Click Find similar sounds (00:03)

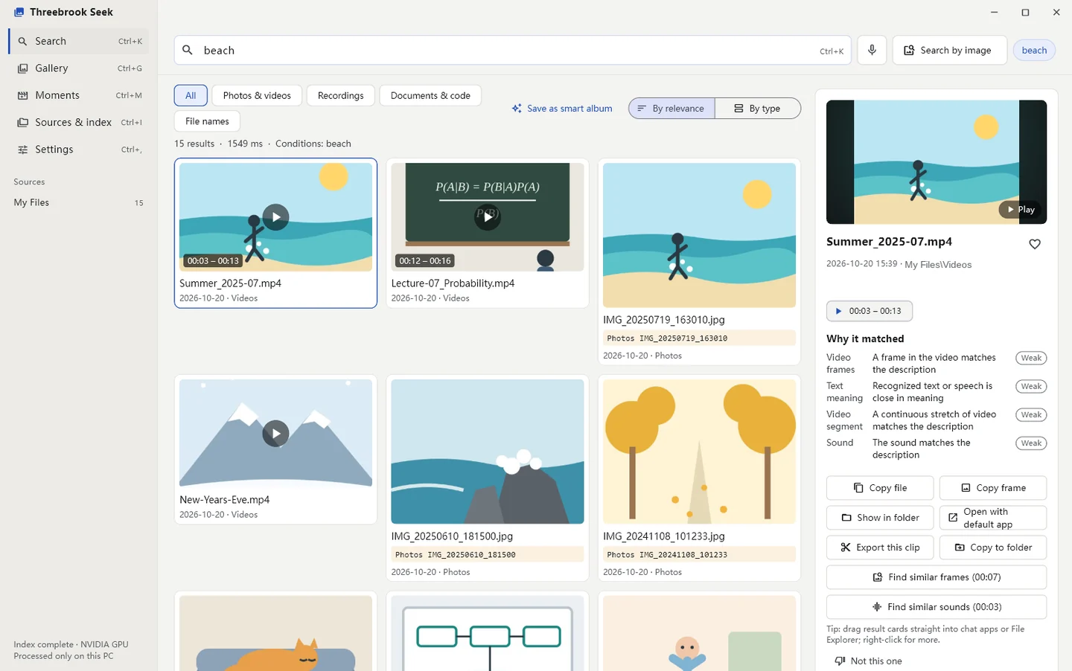pos(937,607)
